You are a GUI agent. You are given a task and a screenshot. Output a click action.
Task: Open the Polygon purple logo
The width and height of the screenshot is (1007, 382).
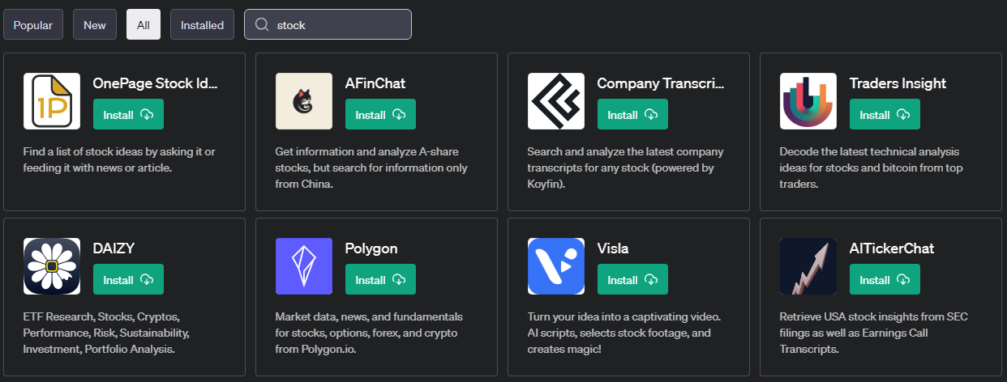304,266
